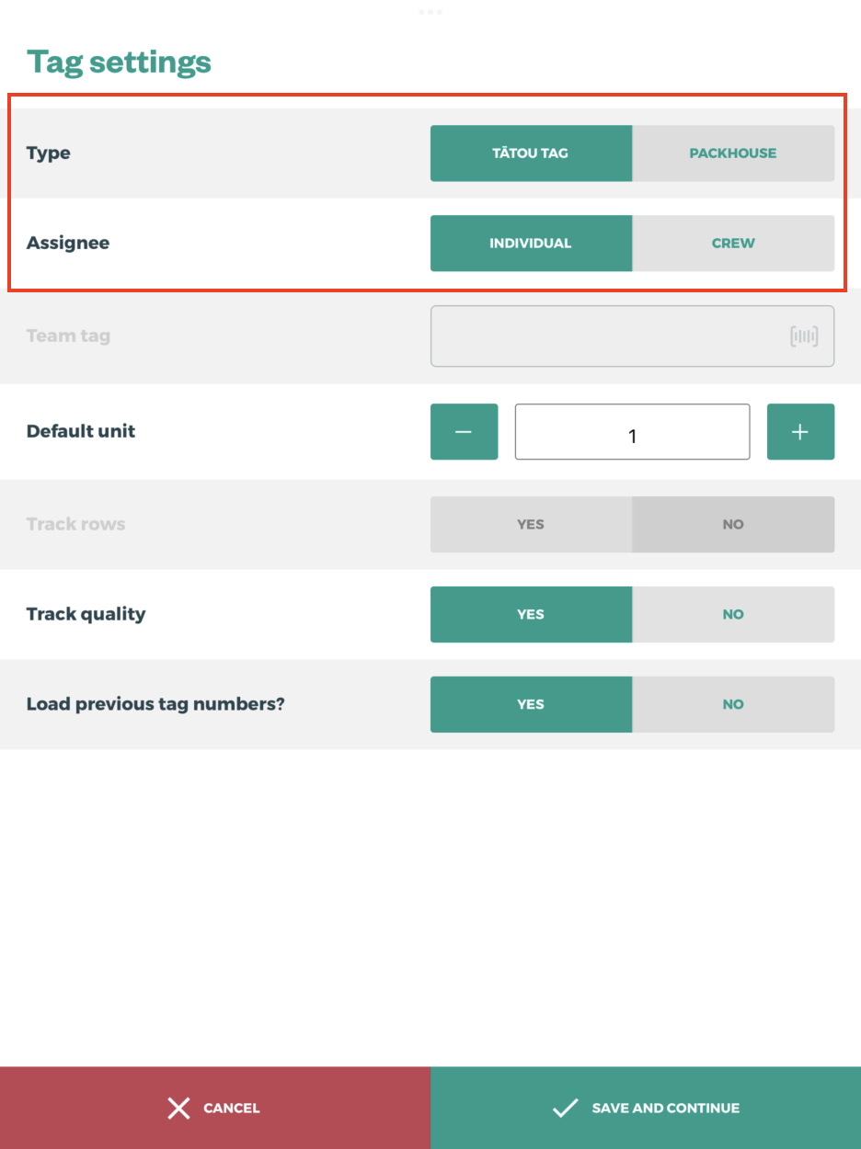Click the plus icon to increase default unit
861x1149 pixels.
click(x=800, y=431)
